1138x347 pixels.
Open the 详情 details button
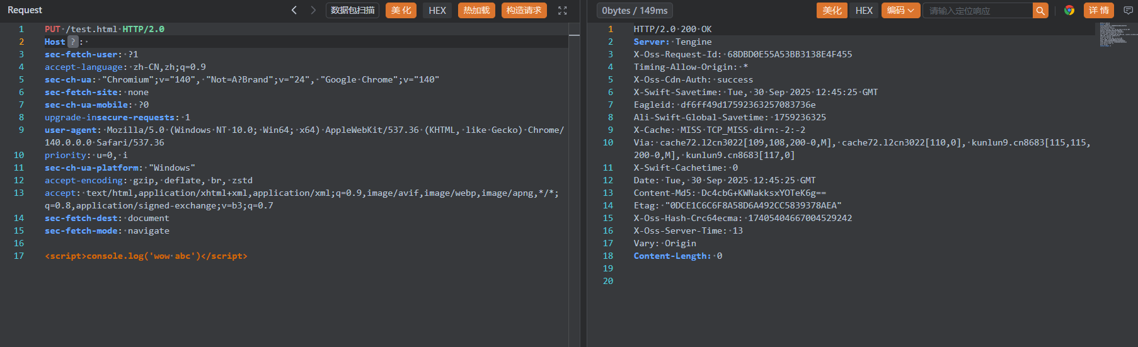[1098, 11]
